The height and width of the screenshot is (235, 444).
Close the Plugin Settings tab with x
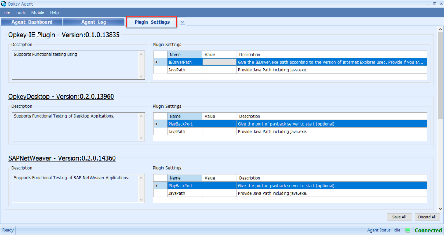[x=182, y=22]
